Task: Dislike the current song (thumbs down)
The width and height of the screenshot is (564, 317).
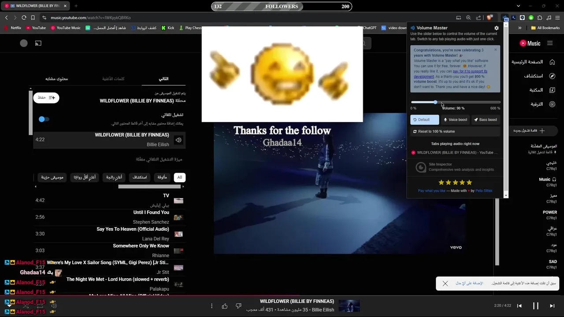Action: point(238,306)
